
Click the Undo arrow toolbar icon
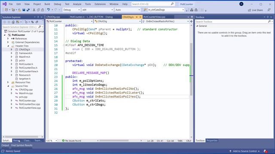(49, 10)
